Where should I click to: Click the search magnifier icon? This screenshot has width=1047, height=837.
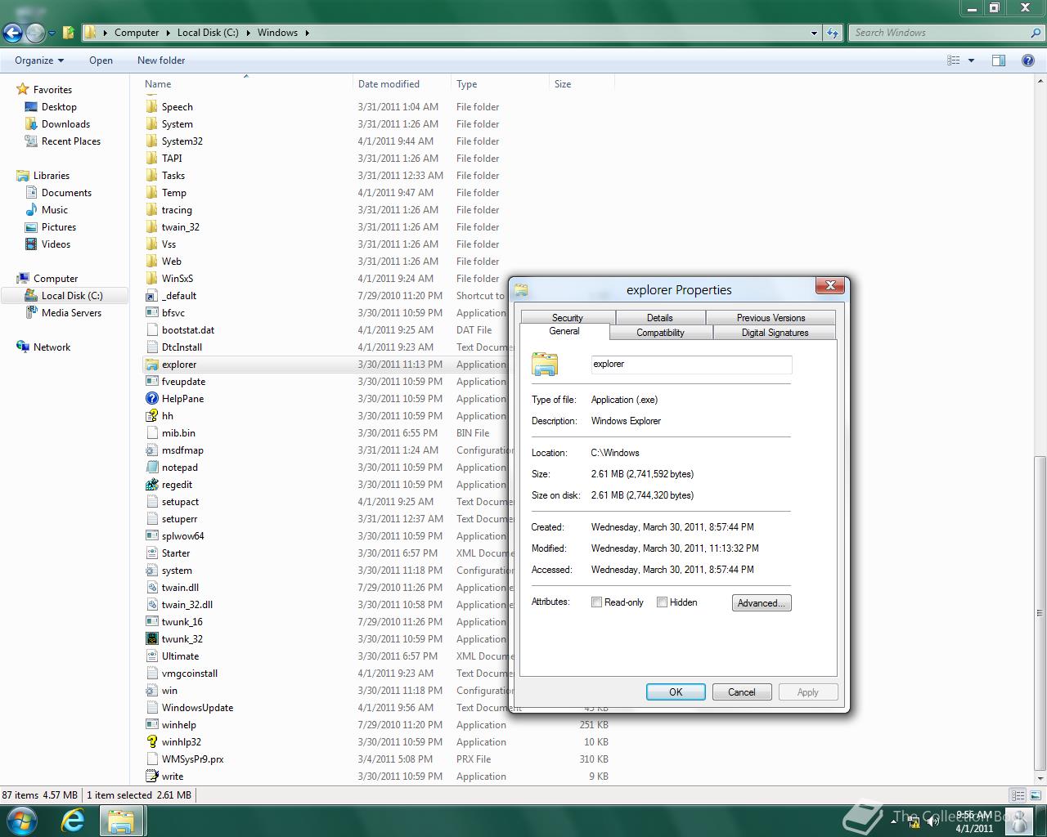click(x=1036, y=33)
